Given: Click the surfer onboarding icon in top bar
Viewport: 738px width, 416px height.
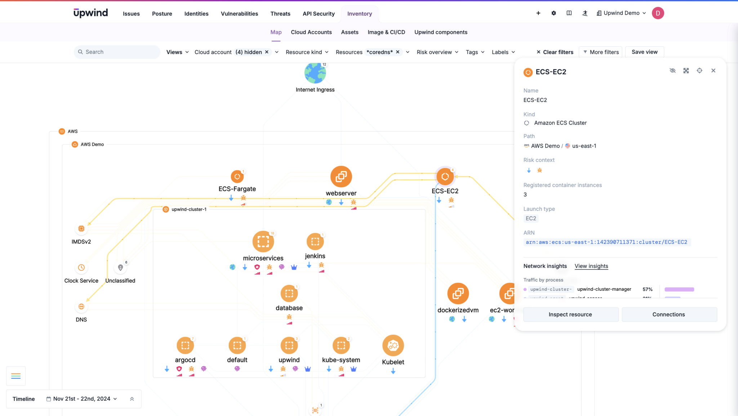Looking at the screenshot, I should point(585,13).
